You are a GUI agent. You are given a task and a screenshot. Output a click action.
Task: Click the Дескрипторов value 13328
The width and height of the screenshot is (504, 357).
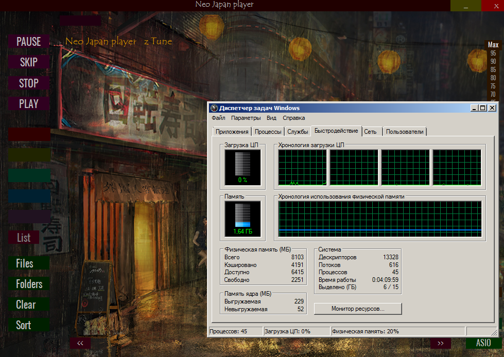391,257
